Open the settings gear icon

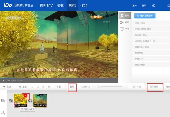tap(154, 6)
